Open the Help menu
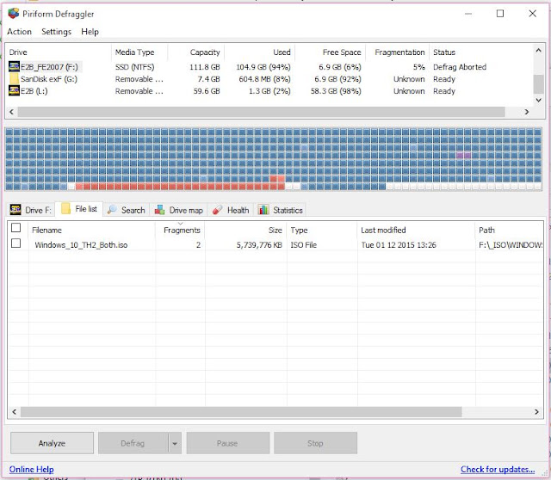Screen dimensions: 551x480 click(90, 32)
